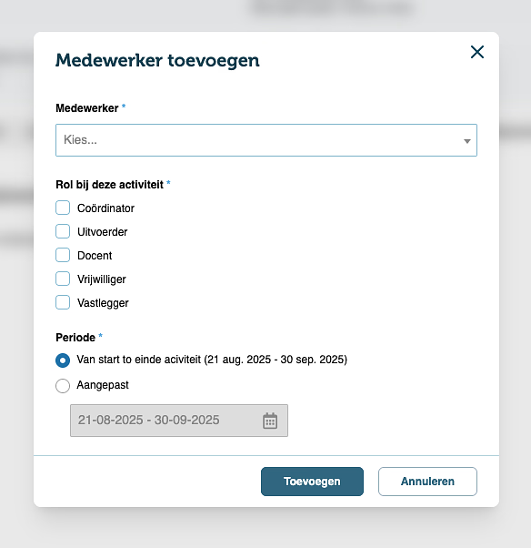Cancel with the Annuleren button

pyautogui.click(x=427, y=482)
